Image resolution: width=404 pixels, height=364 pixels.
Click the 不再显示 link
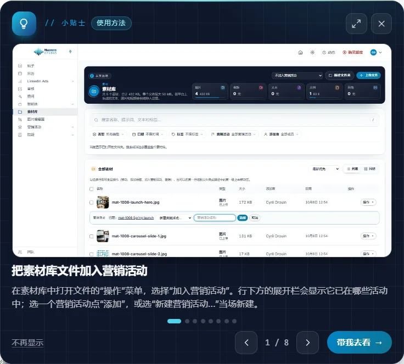(x=27, y=343)
